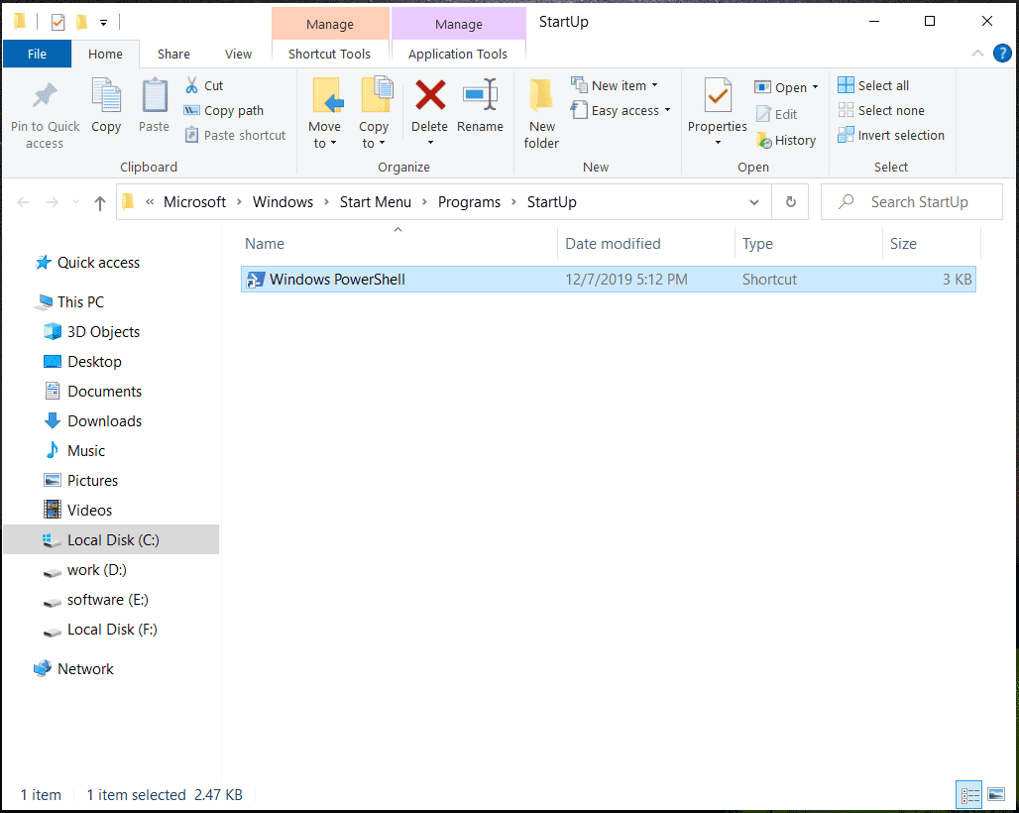Click Paste shortcut in ribbon

click(236, 135)
